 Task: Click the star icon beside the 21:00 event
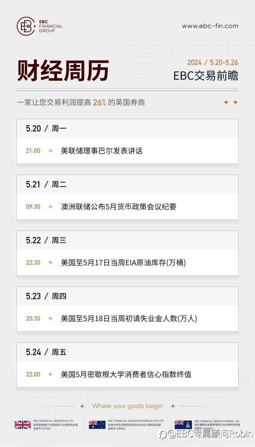pos(51,151)
